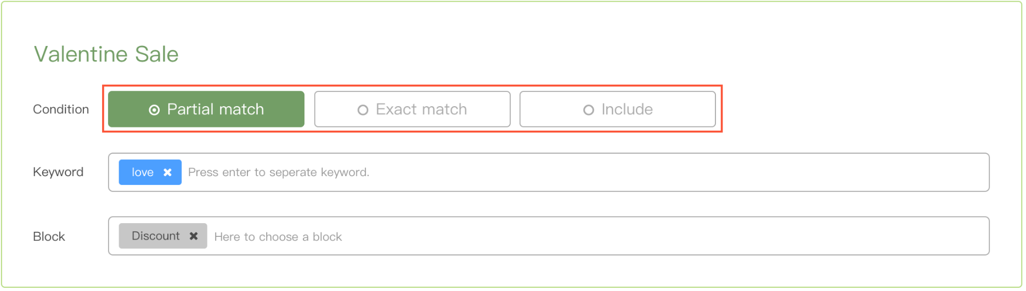The width and height of the screenshot is (1026, 291).
Task: Click the Block label
Action: [x=49, y=236]
